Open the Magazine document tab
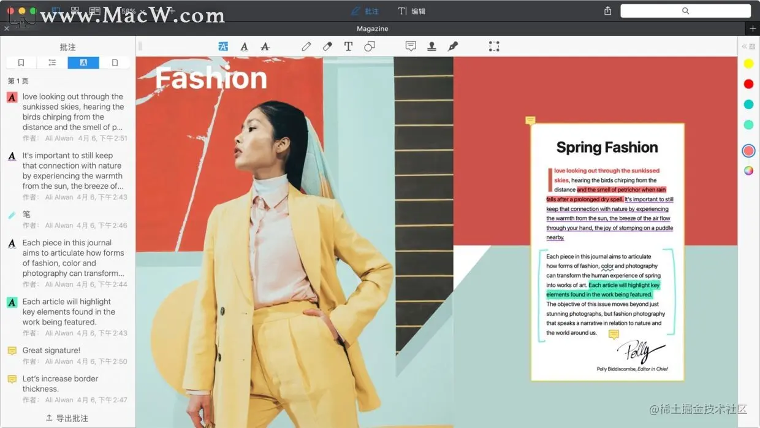 click(373, 29)
